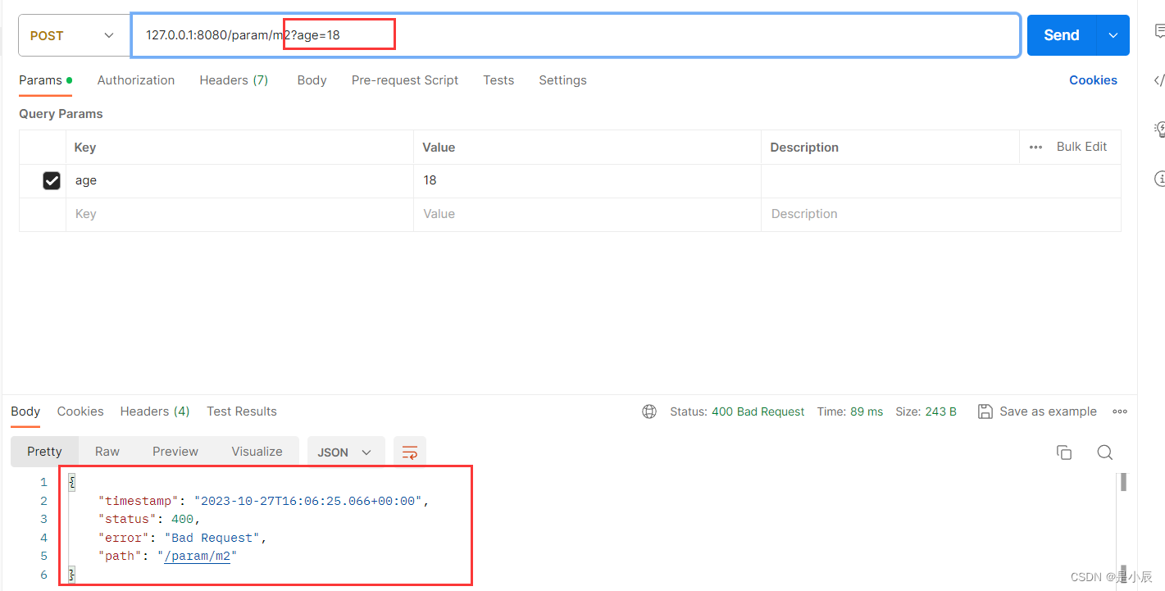Click the value cell containing 18
The width and height of the screenshot is (1165, 591).
click(587, 180)
